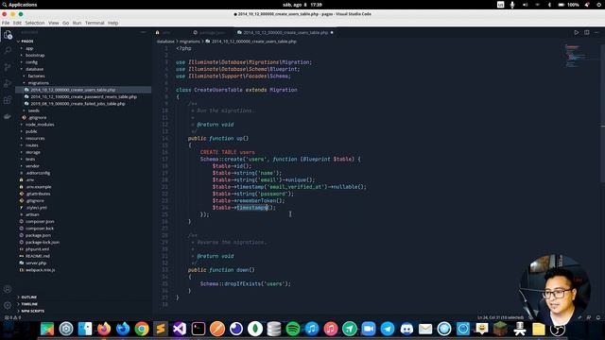
Task: Click the microphone icon in top system bar
Action: 512,5
